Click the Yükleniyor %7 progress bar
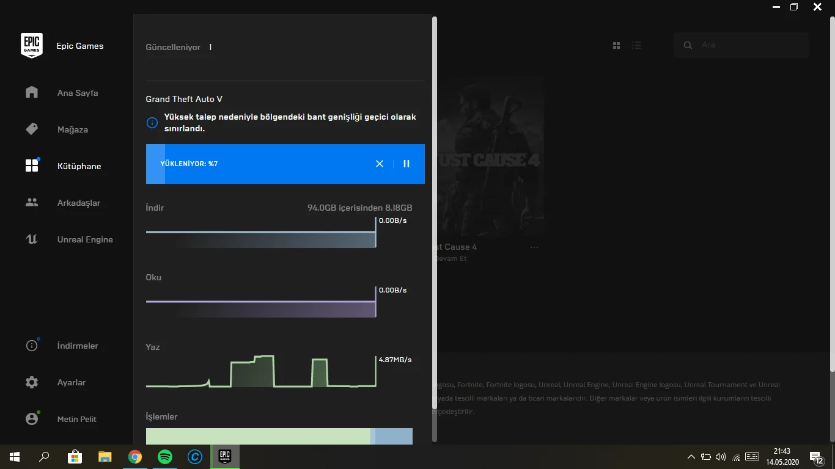Viewport: 835px width, 469px height. [x=285, y=164]
